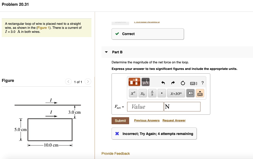The height and width of the screenshot is (159, 253).
Task: Insert superscript exponent template
Action: (133, 93)
